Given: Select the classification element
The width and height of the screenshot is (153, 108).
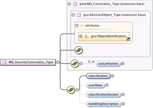Looking at the screenshot, I should (98, 76).
